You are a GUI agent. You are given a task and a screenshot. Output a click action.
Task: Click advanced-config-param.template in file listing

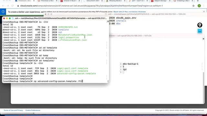point(76,73)
